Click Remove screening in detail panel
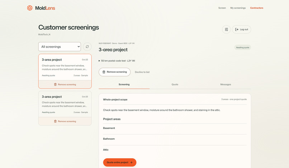This screenshot has width=289, height=168. coord(114,72)
